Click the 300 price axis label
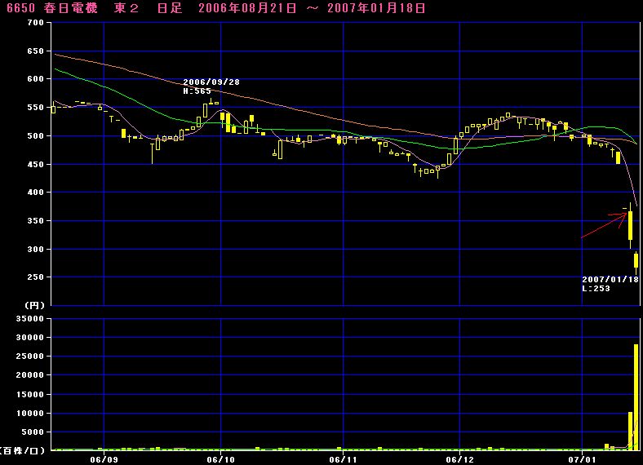The height and width of the screenshot is (465, 643). tap(36, 250)
